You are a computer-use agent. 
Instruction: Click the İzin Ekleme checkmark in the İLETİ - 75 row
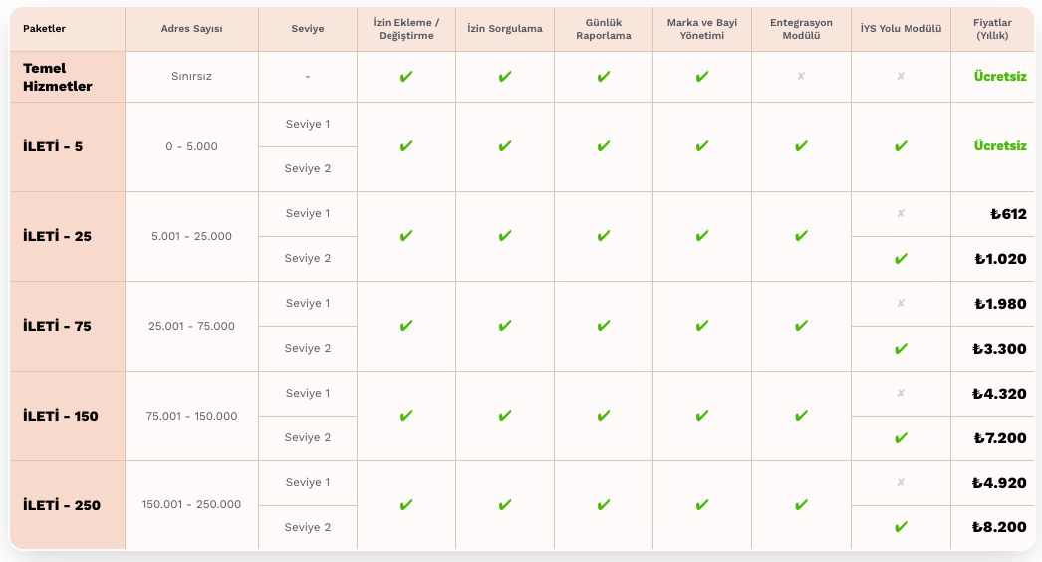[405, 326]
